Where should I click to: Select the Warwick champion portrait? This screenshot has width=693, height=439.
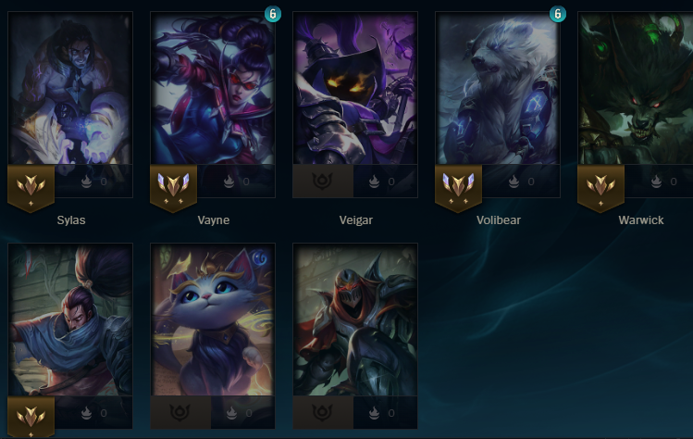[x=636, y=89]
